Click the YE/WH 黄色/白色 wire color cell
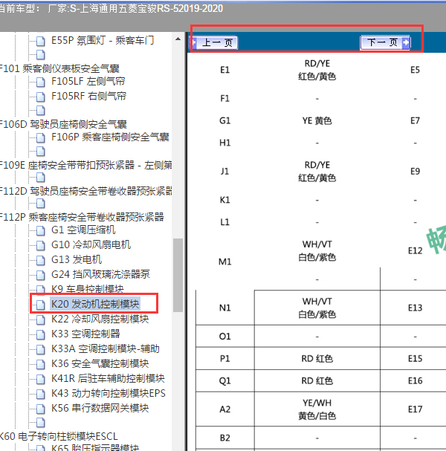Viewport: 446px width, 451px height. pos(317,409)
